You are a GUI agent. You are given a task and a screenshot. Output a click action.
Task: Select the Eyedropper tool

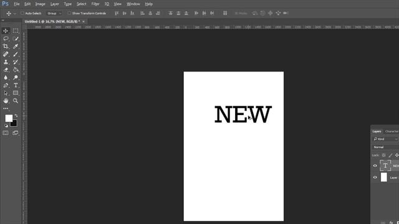[16, 46]
